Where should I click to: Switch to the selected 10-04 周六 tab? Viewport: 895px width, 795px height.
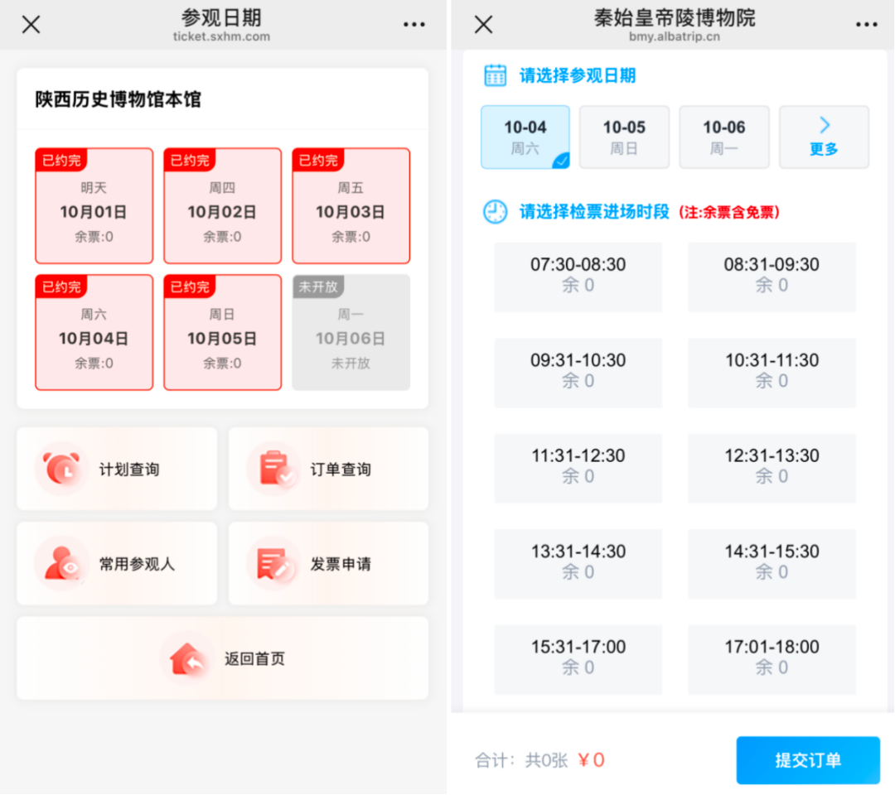click(x=525, y=137)
